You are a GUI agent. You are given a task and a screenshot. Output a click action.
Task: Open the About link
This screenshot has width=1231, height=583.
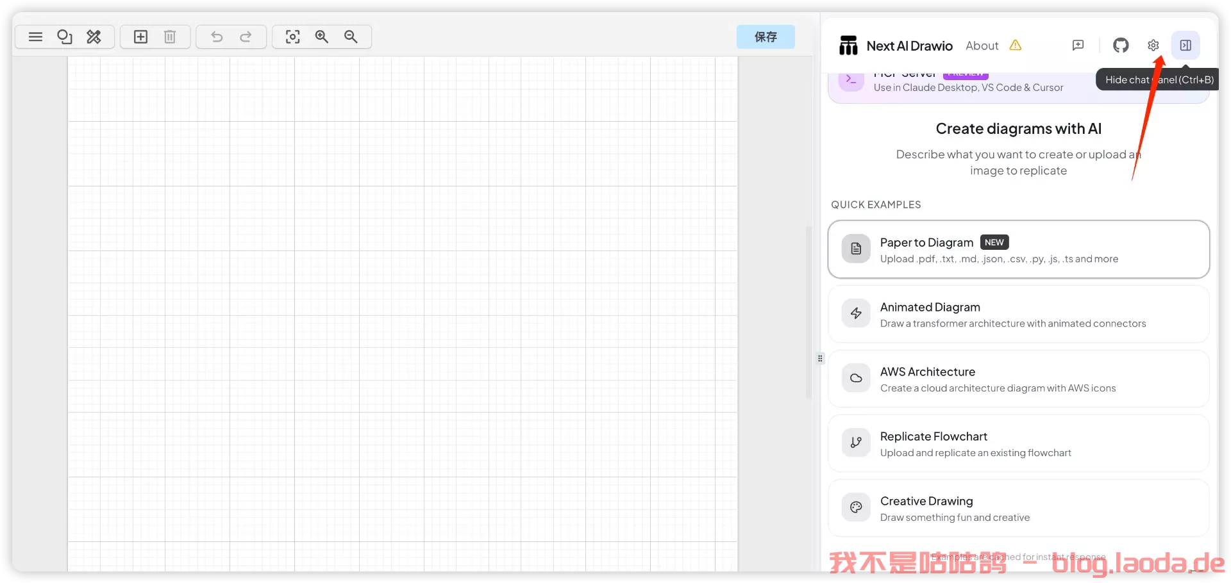click(982, 45)
